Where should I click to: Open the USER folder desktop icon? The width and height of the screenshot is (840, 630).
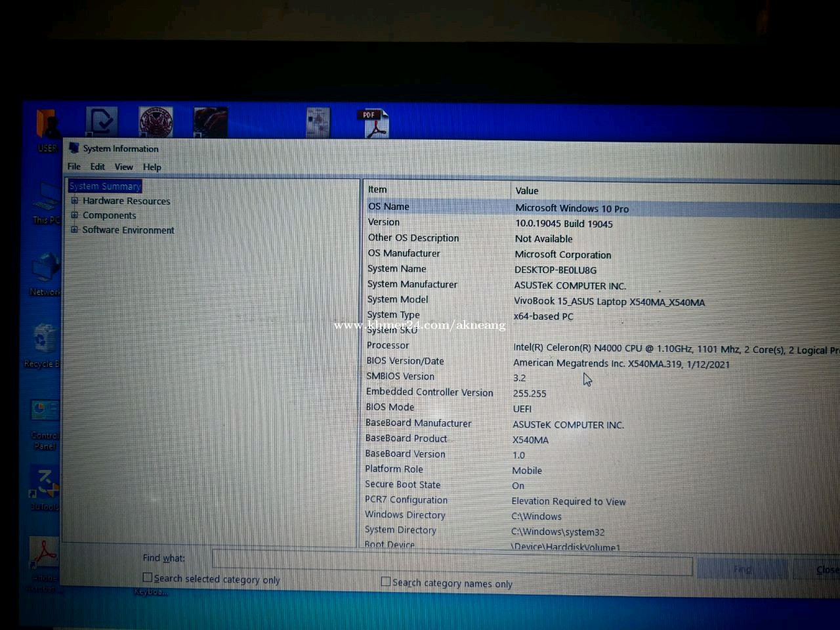[x=47, y=130]
